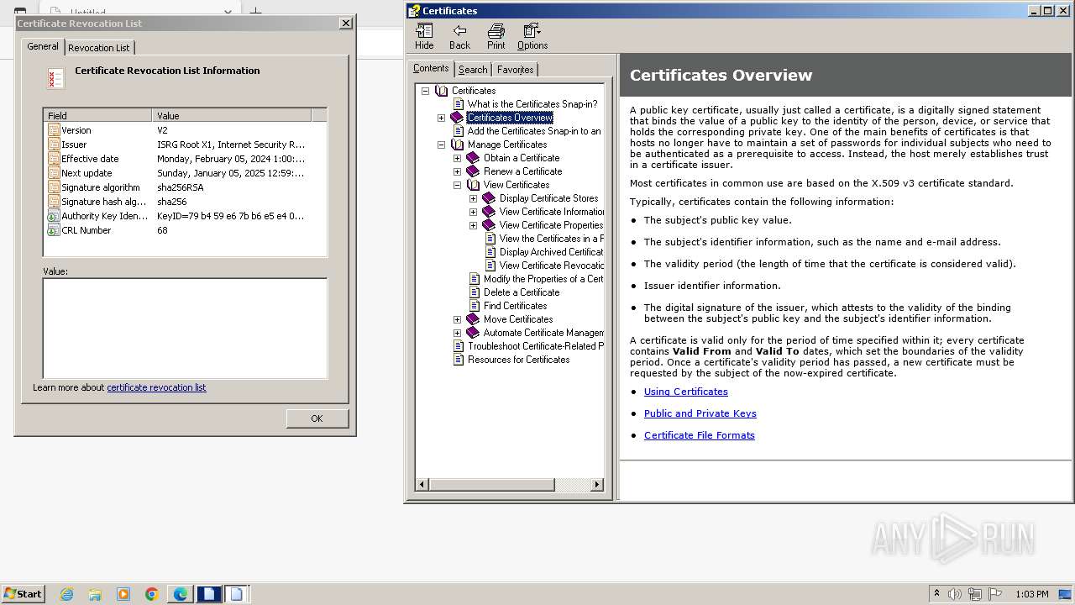Collapse the View Certificates node
The height and width of the screenshot is (605, 1075).
pyautogui.click(x=457, y=185)
